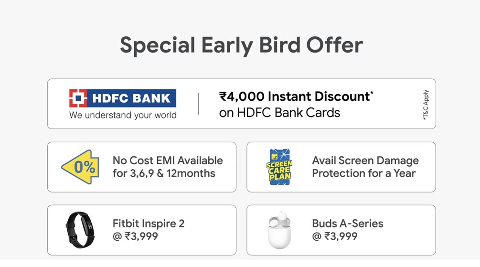Click the Fitbit ₹3,999 price
480x267 pixels.
(135, 236)
